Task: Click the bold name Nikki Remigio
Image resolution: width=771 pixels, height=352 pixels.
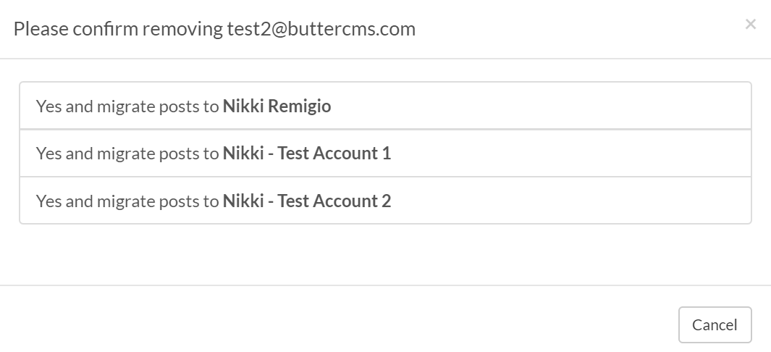Action: 277,106
